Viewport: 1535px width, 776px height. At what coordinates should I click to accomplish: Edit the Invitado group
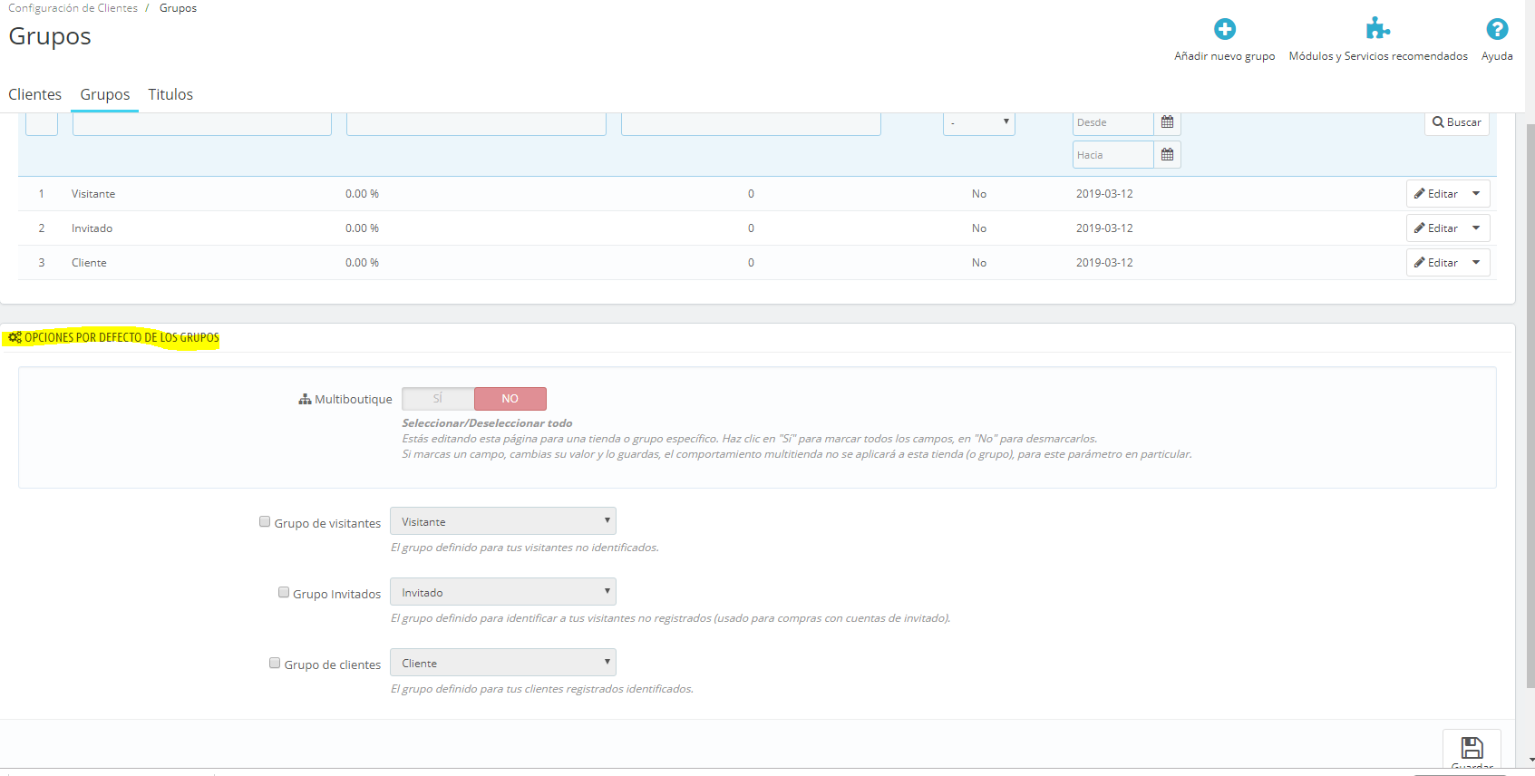point(1436,228)
